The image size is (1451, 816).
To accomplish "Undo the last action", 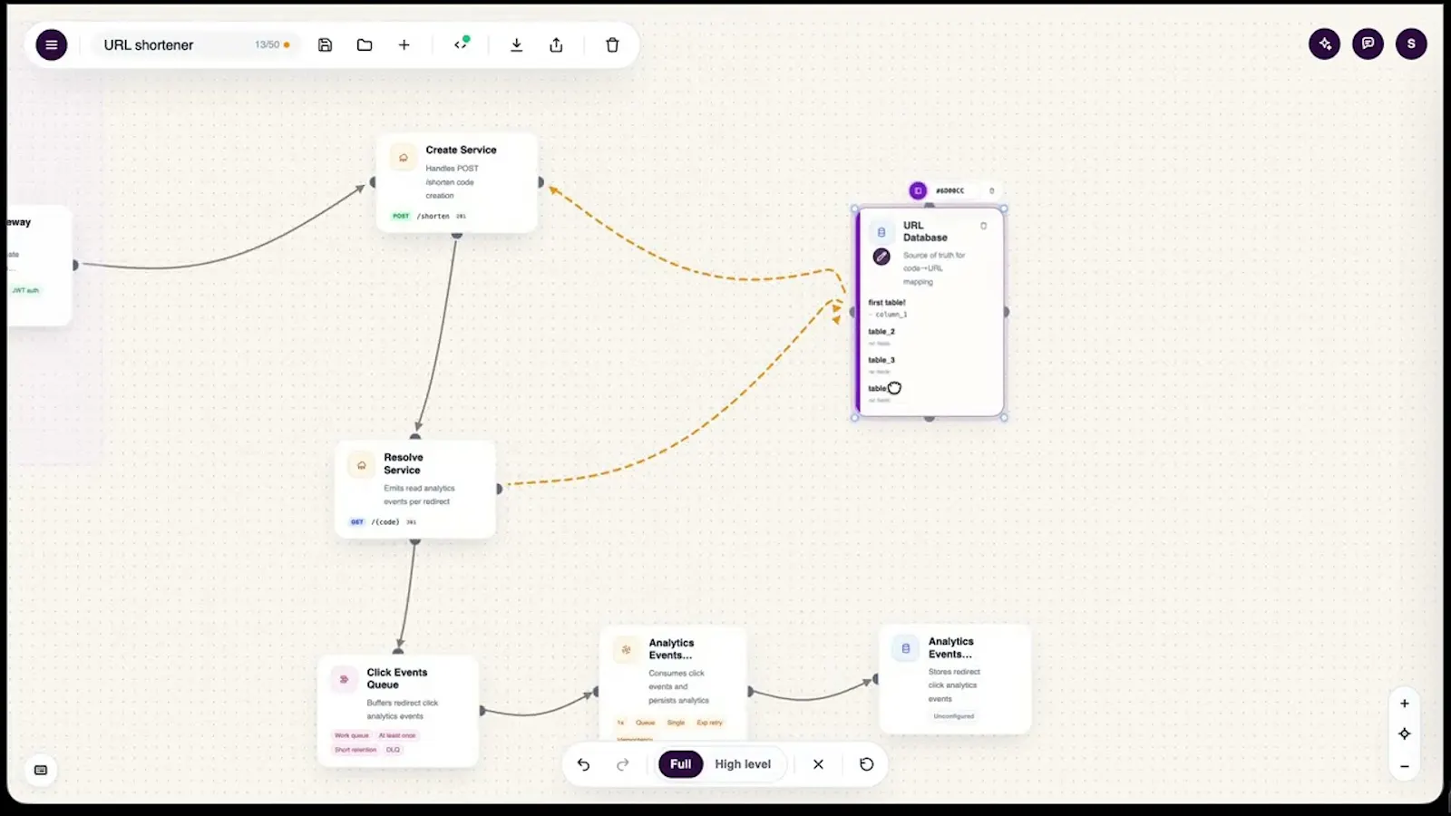I will pyautogui.click(x=583, y=764).
